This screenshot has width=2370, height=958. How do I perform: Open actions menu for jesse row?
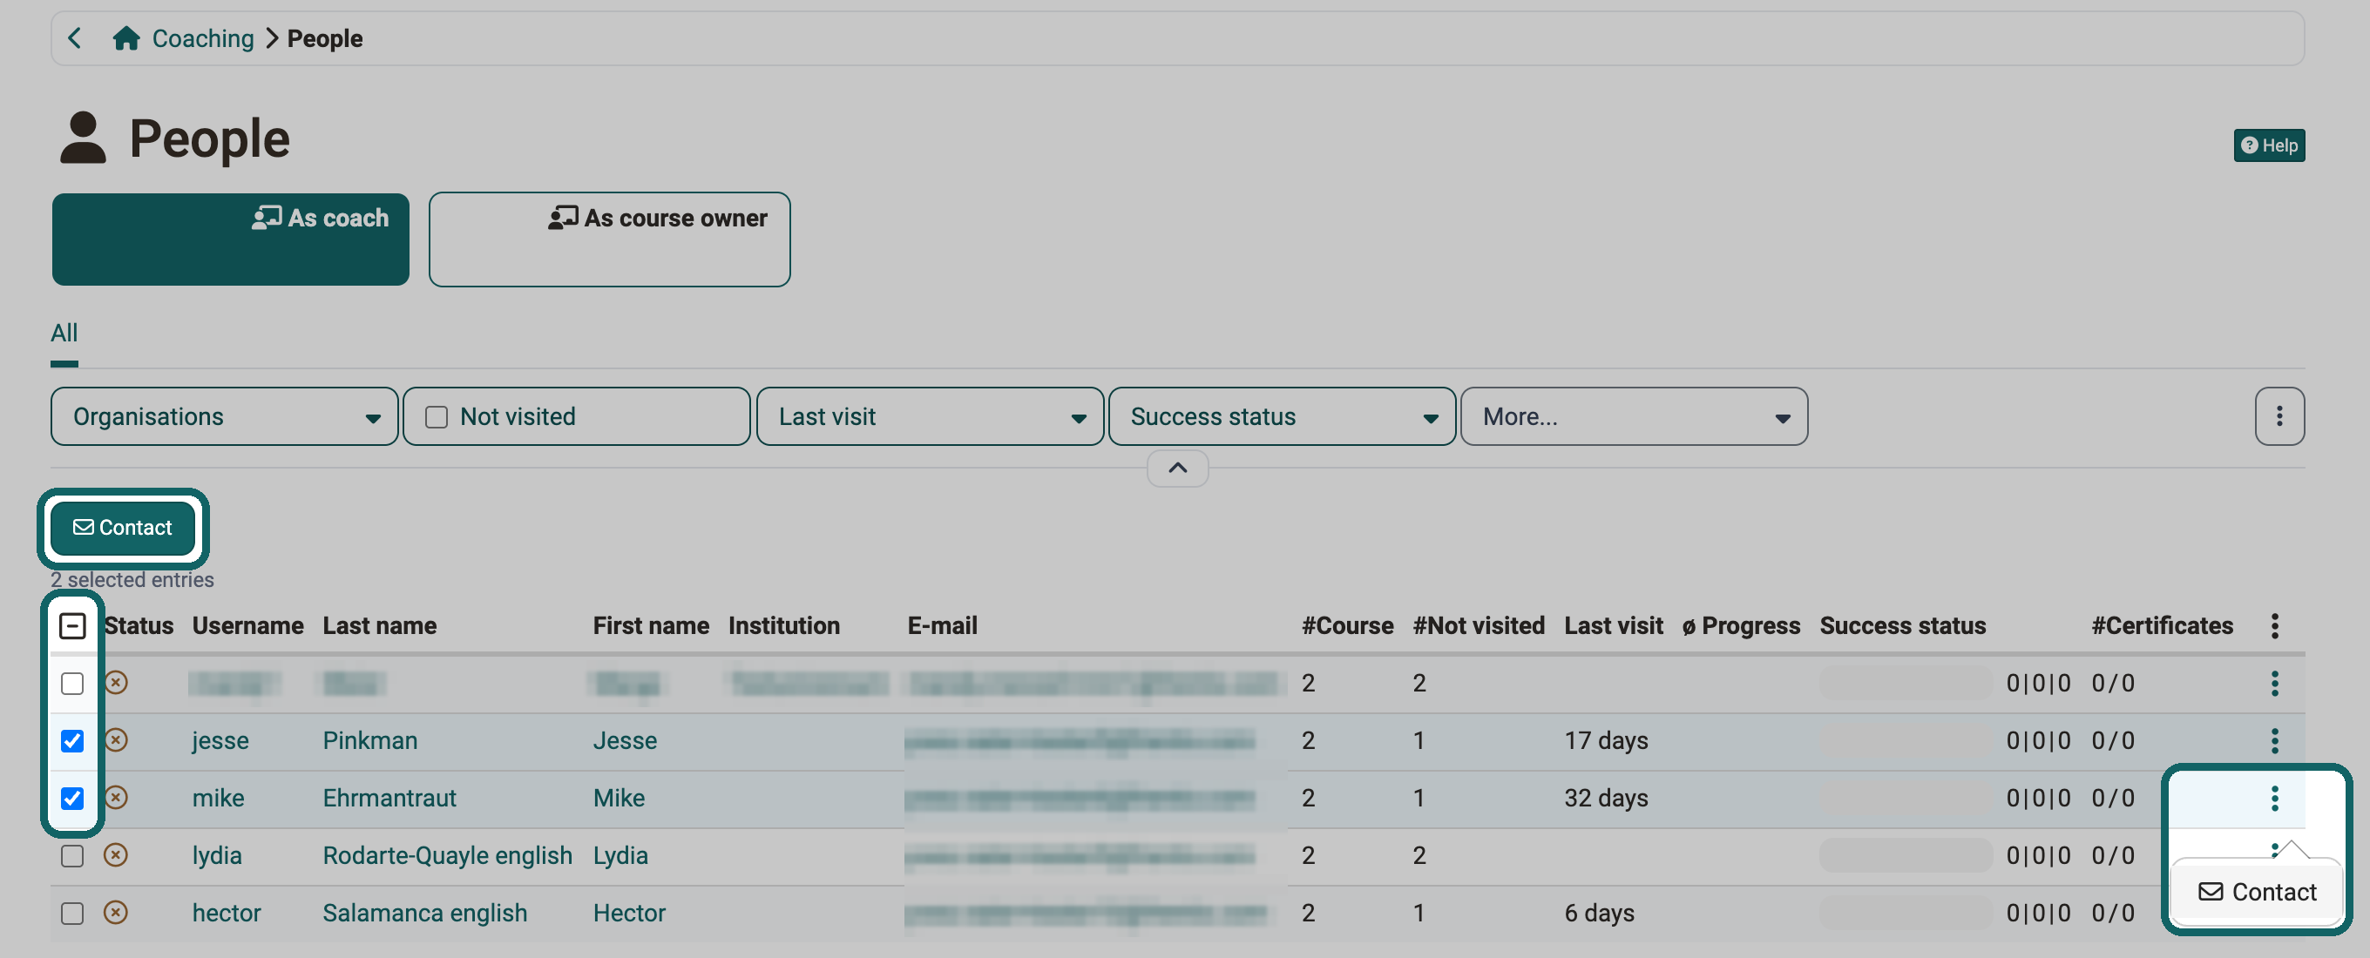2273,741
